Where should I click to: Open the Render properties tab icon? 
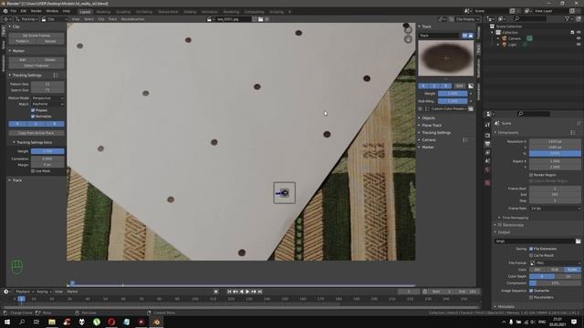(487, 136)
